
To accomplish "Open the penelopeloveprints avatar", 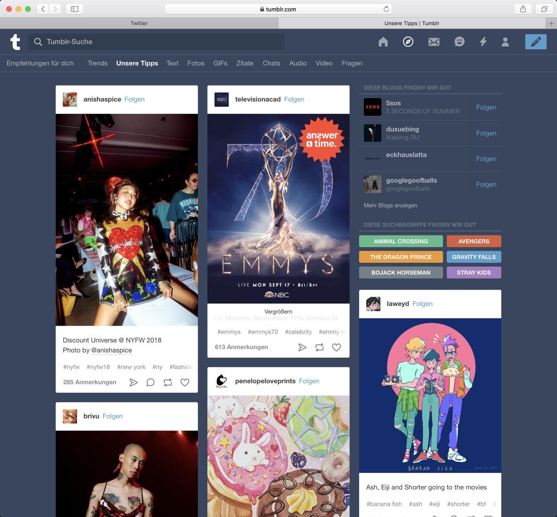I will click(222, 381).
